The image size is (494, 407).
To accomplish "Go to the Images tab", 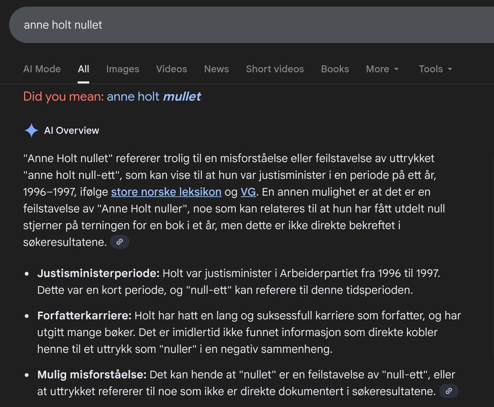I will click(x=122, y=69).
